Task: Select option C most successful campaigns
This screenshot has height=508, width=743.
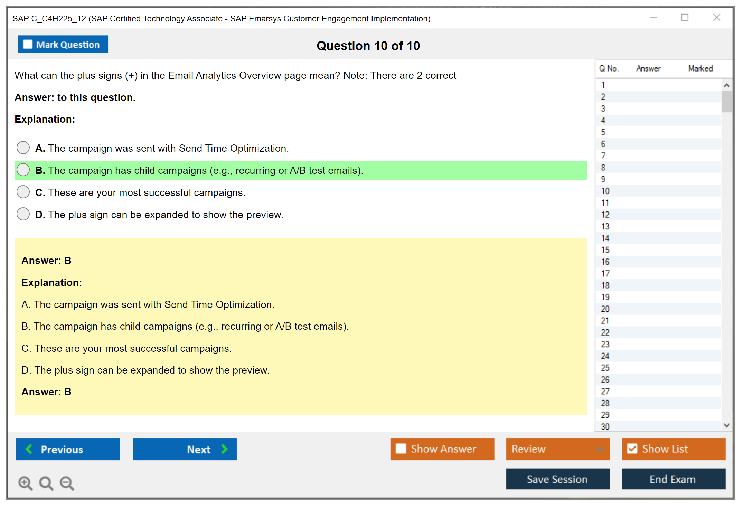Action: click(x=23, y=192)
